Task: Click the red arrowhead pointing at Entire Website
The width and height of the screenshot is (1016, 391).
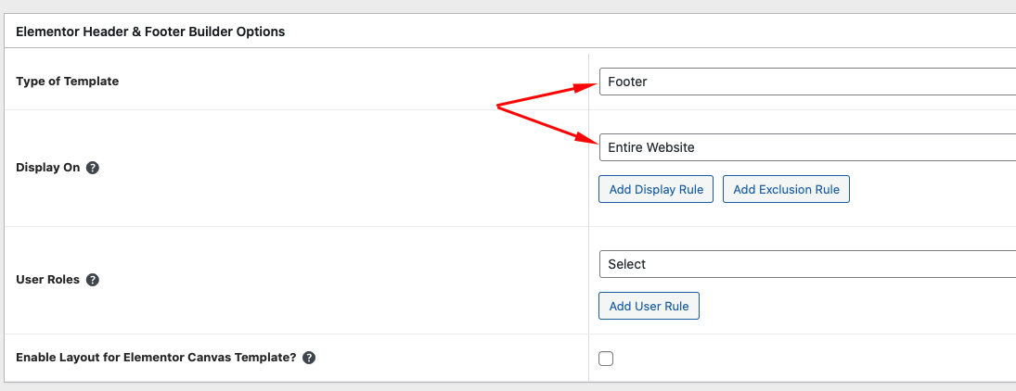Action: (x=588, y=141)
